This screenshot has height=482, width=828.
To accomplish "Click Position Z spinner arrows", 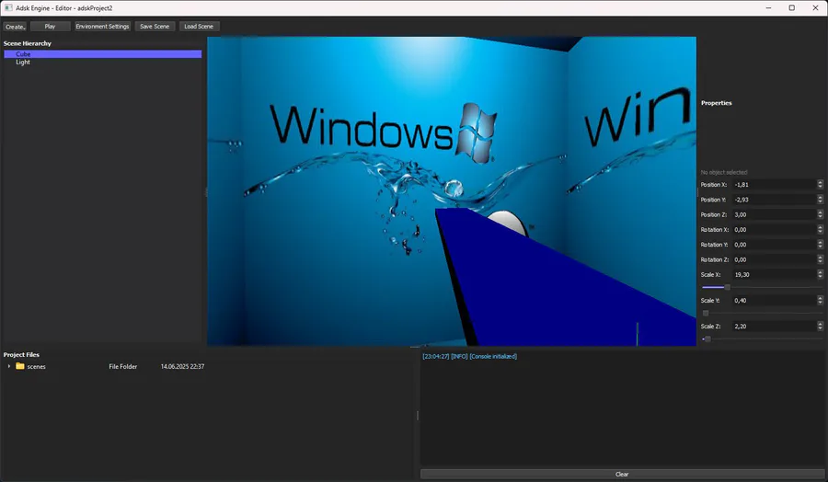I will click(820, 215).
